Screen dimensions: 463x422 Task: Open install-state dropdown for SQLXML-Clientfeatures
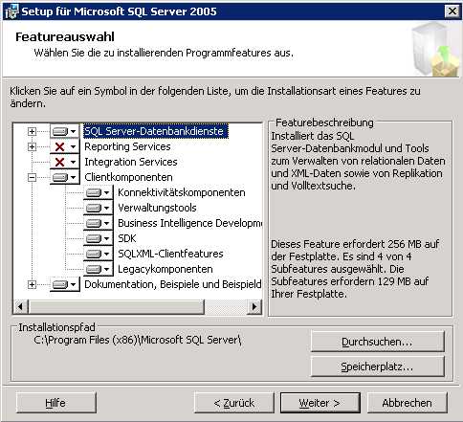(98, 254)
